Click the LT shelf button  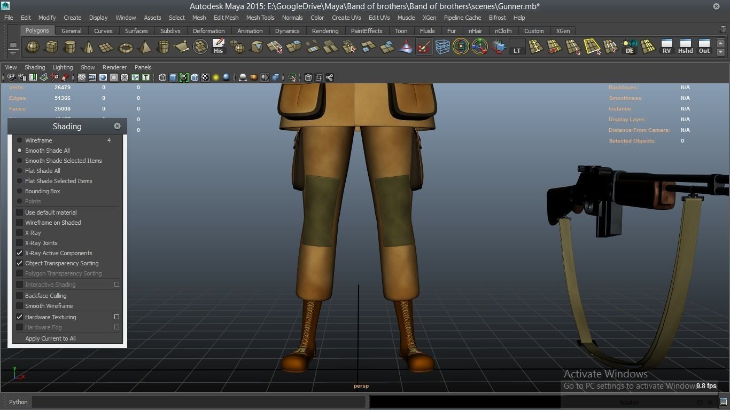(x=517, y=47)
